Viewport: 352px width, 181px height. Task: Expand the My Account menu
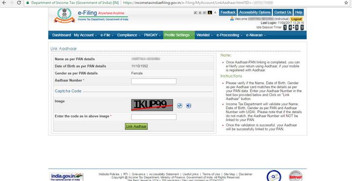(85, 35)
